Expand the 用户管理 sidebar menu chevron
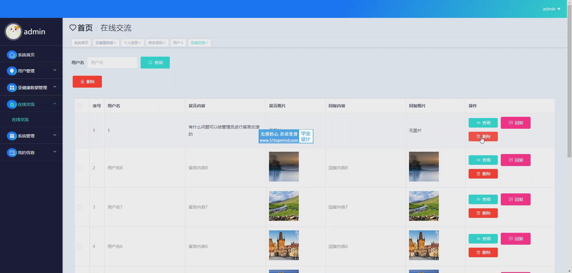This screenshot has width=572, height=273. (55, 70)
